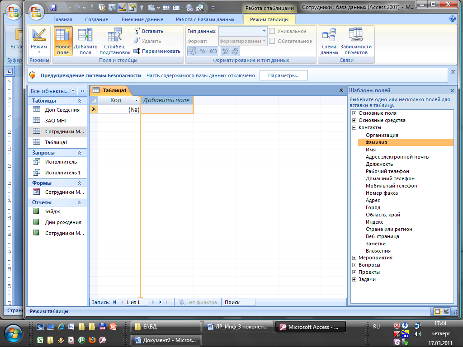Viewport: 463px width, 347px height.
Task: Expand Мероприятия template node
Action: point(354,258)
